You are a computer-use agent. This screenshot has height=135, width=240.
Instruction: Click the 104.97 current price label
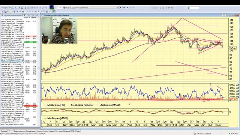point(233,48)
